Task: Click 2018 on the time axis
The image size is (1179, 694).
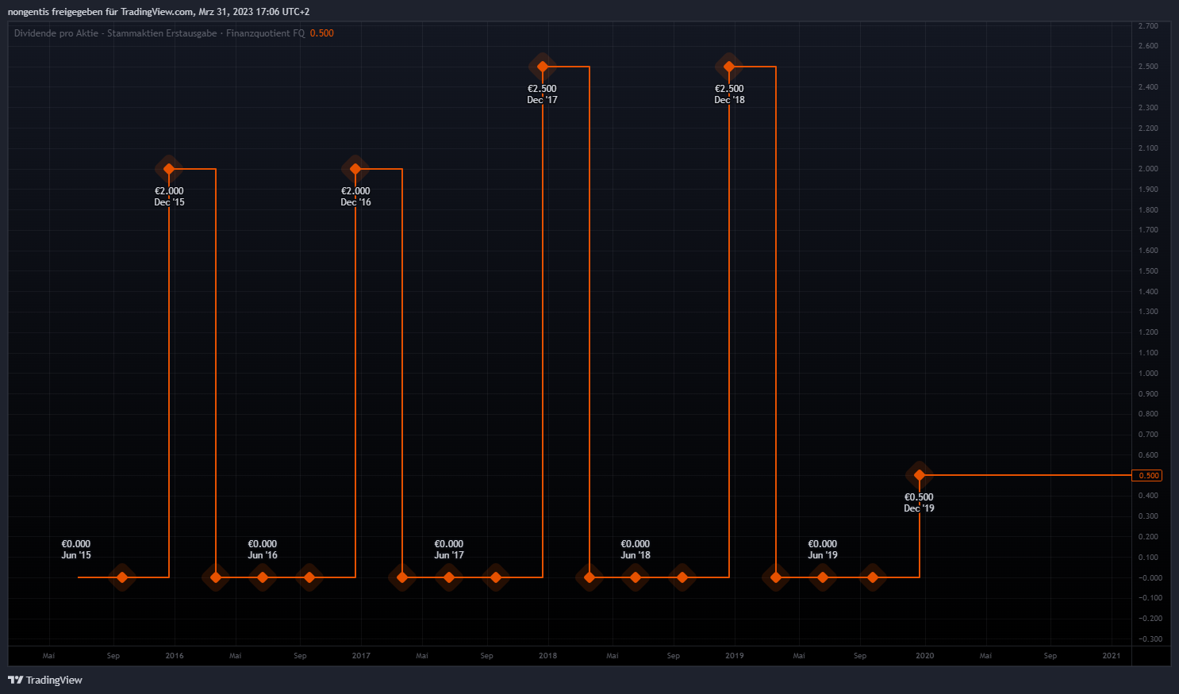Action: click(x=547, y=656)
